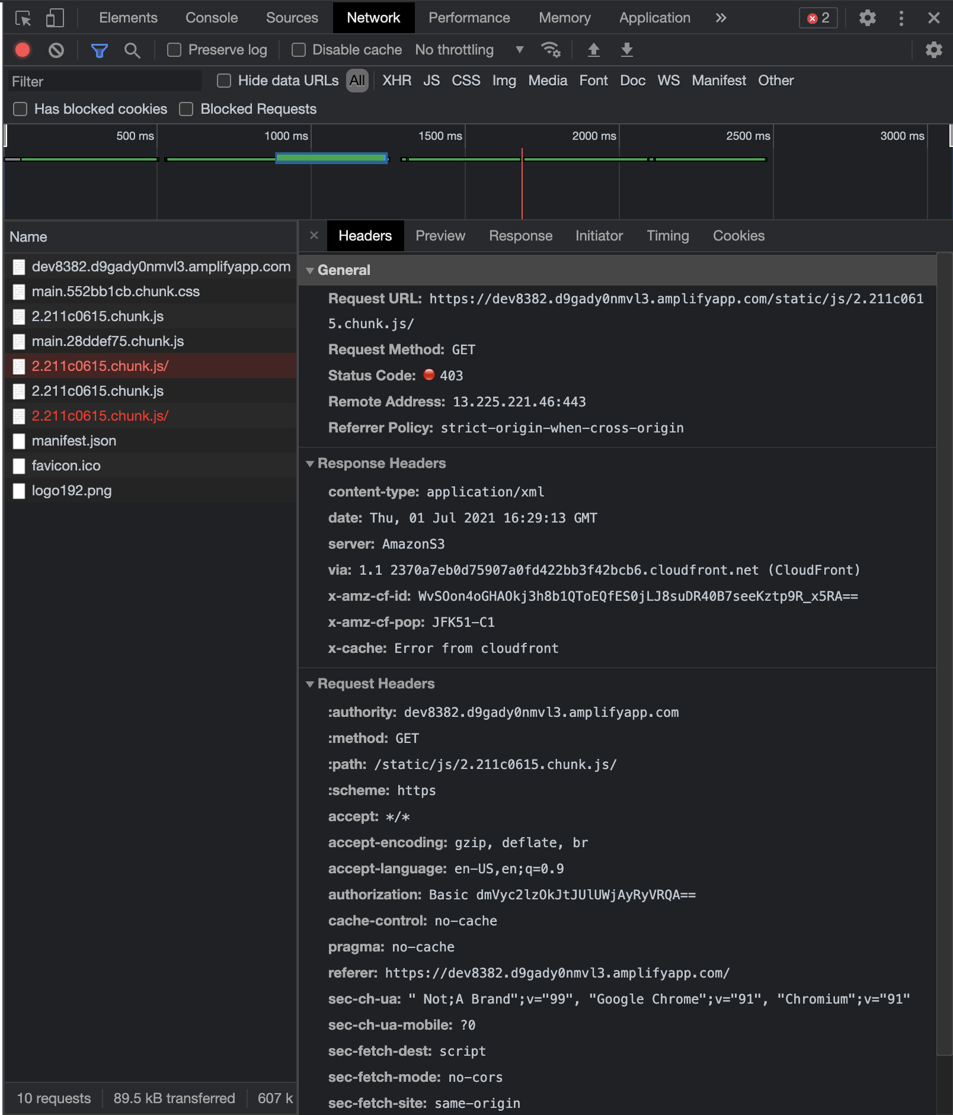Filter requests by WS
This screenshot has width=953, height=1115.
click(668, 81)
